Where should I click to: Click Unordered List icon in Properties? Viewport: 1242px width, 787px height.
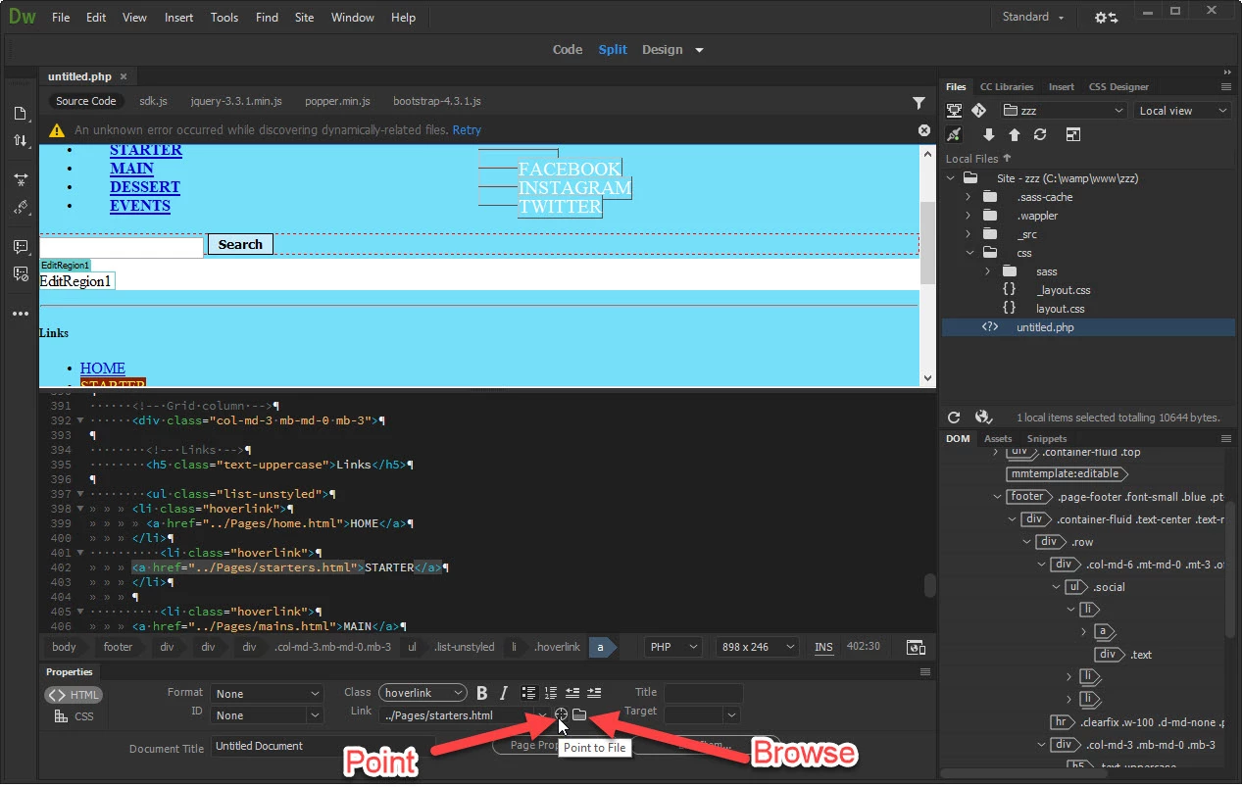pyautogui.click(x=528, y=693)
